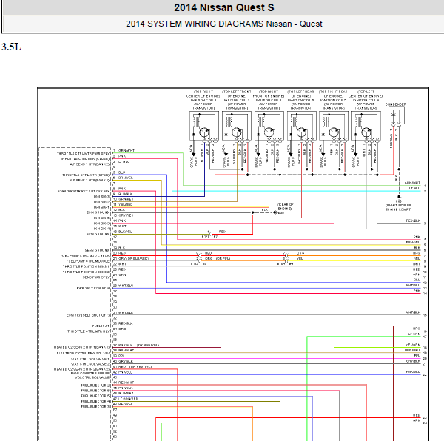Click the SENS PWR SPLY label
This screenshot has width=444, height=441.
coord(96,277)
